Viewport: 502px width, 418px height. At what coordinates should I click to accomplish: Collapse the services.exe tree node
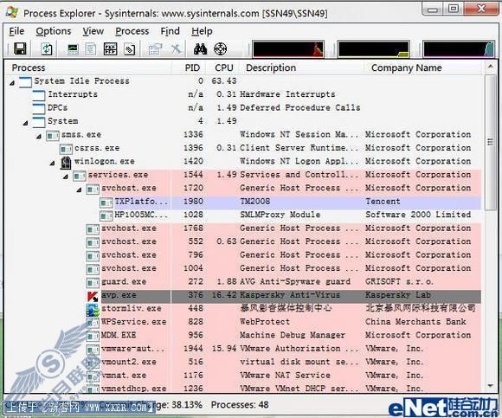(x=66, y=177)
